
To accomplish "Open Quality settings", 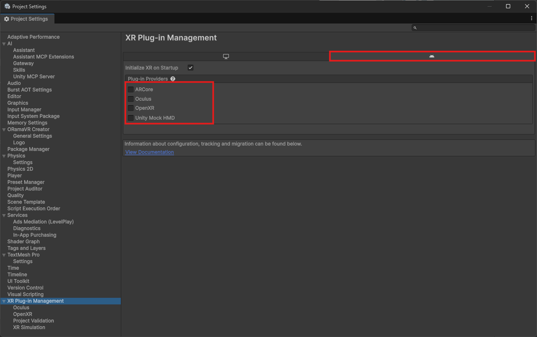I will (x=16, y=196).
